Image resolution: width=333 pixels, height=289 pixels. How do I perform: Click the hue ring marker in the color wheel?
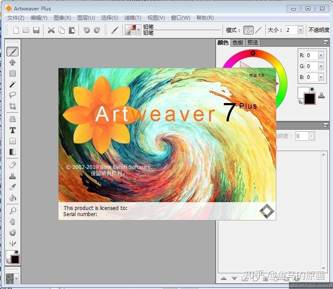(253, 53)
